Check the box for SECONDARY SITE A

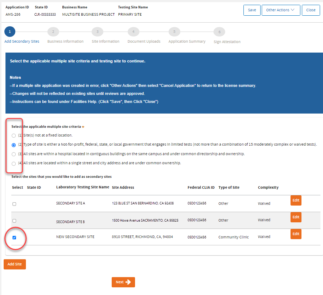[x=14, y=204]
